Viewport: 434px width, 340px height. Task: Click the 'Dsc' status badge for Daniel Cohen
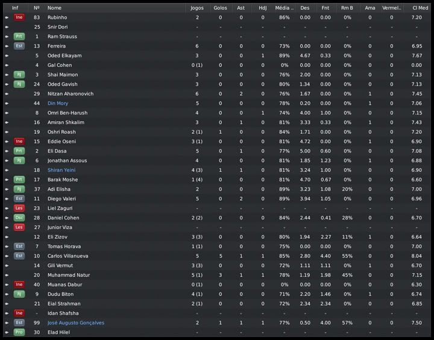click(x=19, y=218)
